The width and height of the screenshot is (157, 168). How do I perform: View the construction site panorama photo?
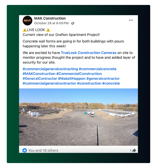tap(78, 117)
